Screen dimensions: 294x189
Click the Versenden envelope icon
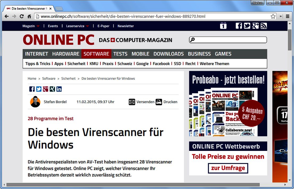point(132,102)
